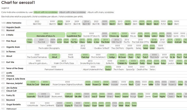Open the b'lieve i'm goin down album tile
The height and width of the screenshot is (110, 187).
[x=38, y=62]
